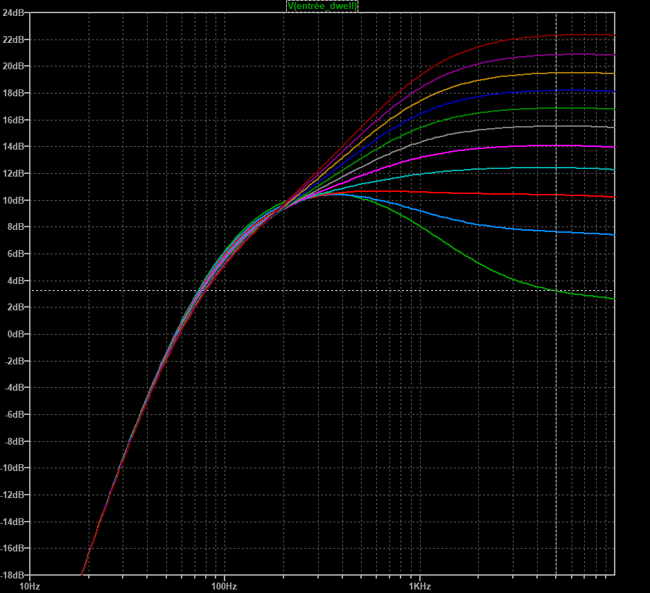This screenshot has height=593, width=650.
Task: Click the 10Hz label on frequency axis
Action: [29, 586]
